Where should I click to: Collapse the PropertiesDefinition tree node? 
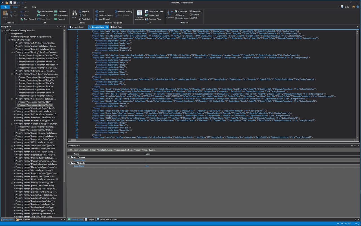pyautogui.click(x=9, y=40)
